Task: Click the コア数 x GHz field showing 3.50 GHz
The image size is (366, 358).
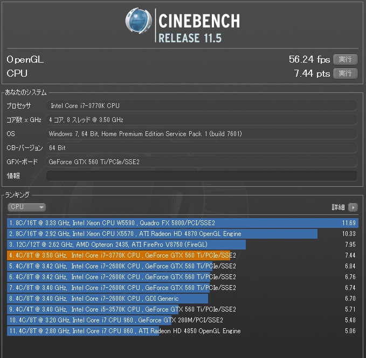Action: tap(202, 120)
